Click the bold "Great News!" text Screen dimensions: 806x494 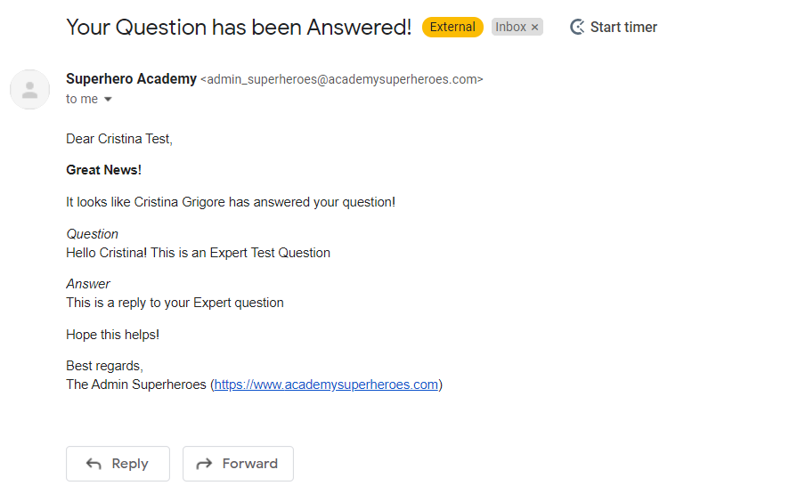(x=103, y=170)
